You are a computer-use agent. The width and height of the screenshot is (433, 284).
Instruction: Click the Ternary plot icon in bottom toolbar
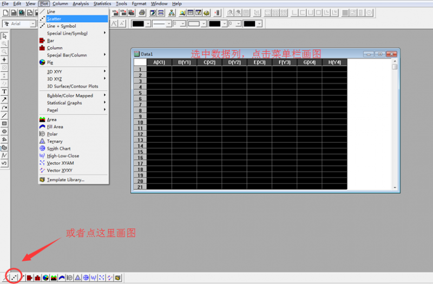coord(77,278)
